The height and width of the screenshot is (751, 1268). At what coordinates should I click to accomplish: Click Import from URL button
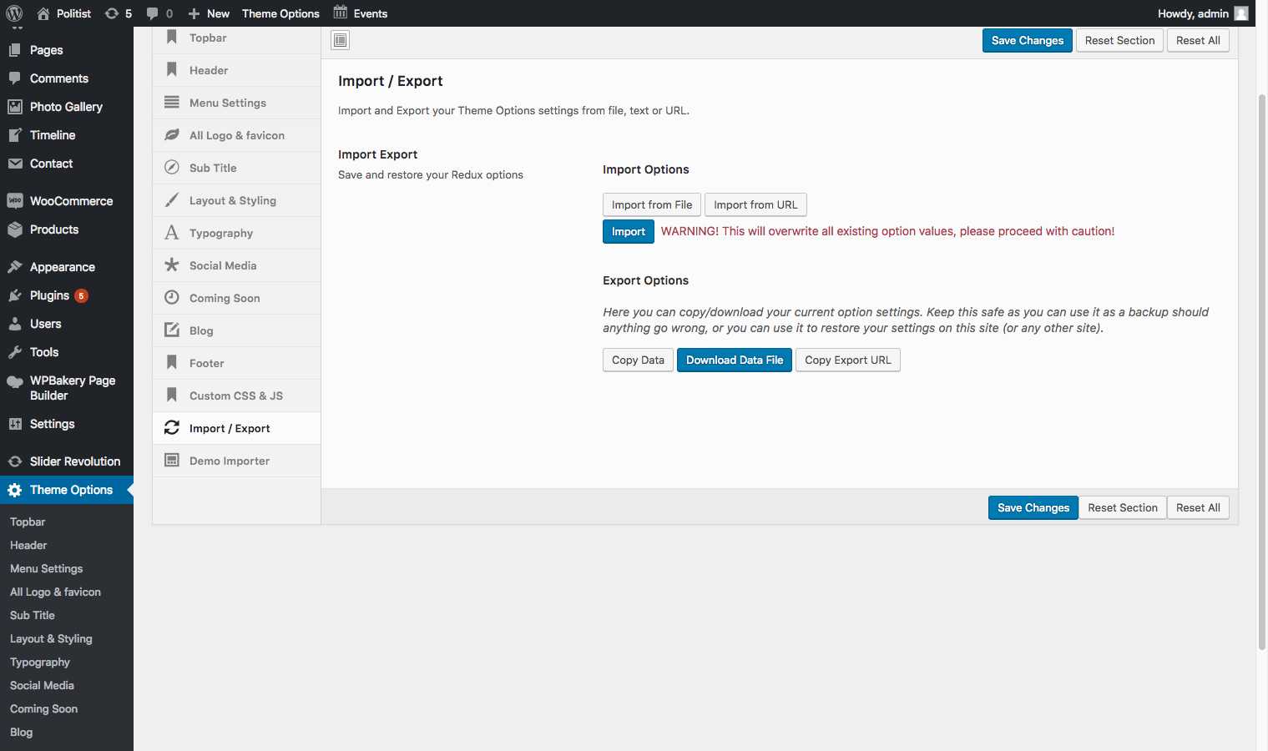[x=755, y=204]
